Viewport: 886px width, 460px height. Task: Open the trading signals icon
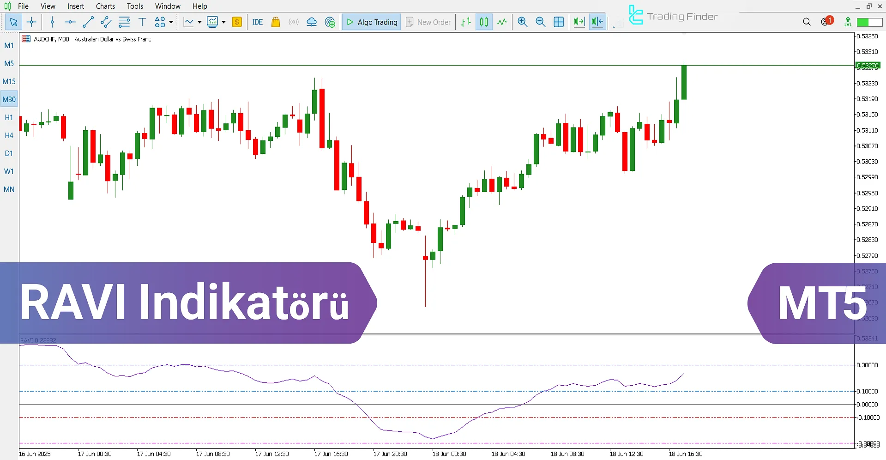point(294,22)
